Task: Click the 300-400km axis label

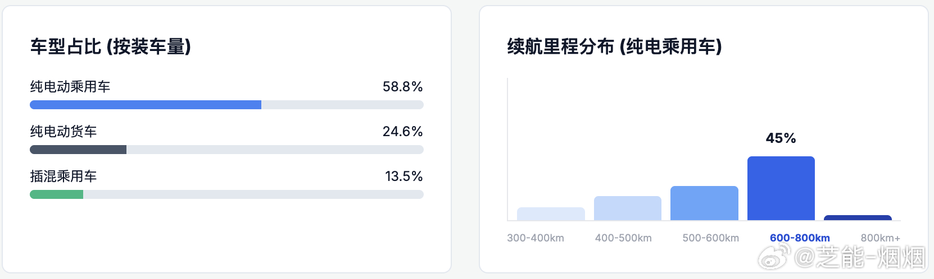Action: pyautogui.click(x=536, y=238)
